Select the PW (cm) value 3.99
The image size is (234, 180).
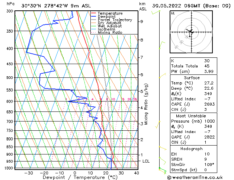click(209, 71)
